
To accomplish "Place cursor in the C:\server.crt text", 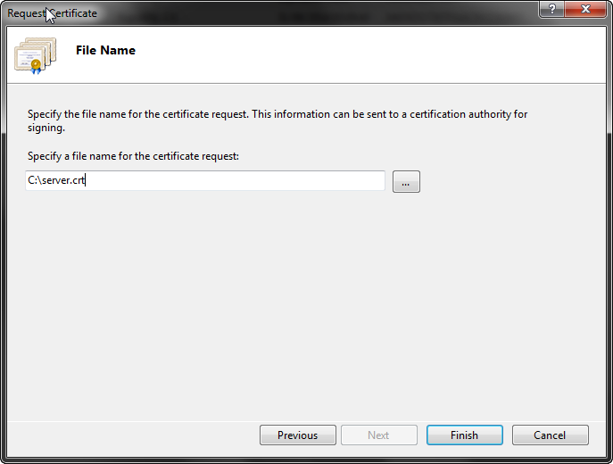I will click(x=56, y=180).
